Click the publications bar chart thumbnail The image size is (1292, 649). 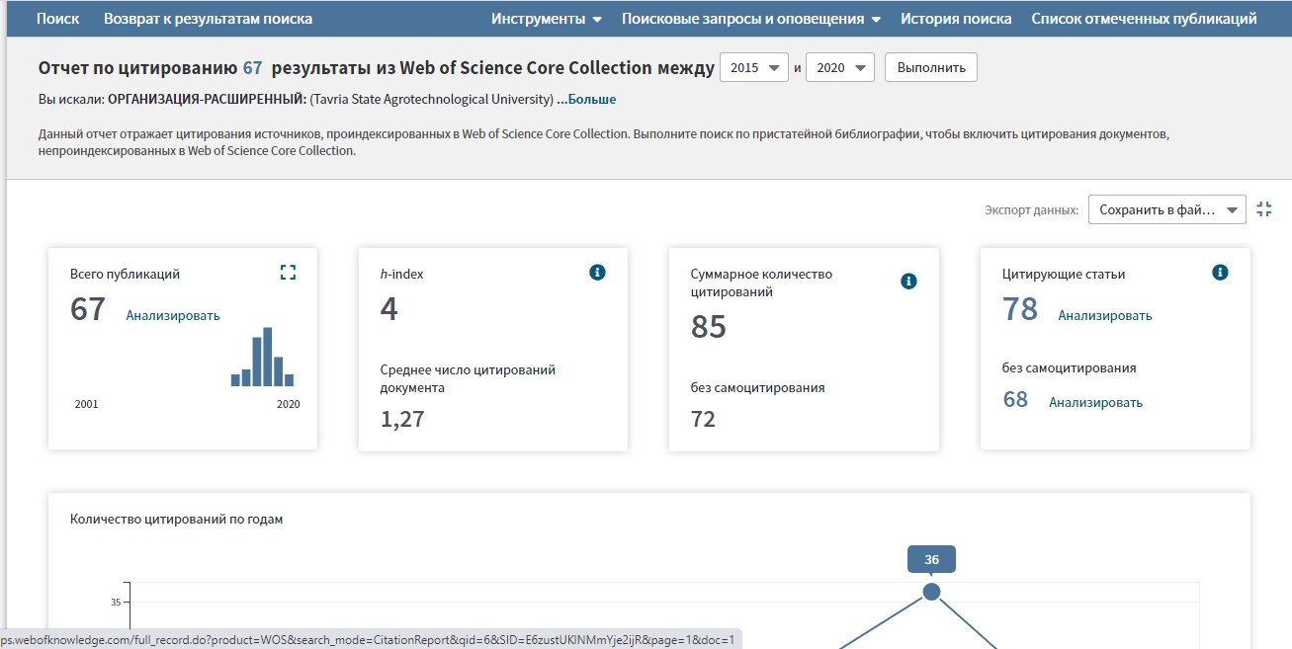click(262, 358)
